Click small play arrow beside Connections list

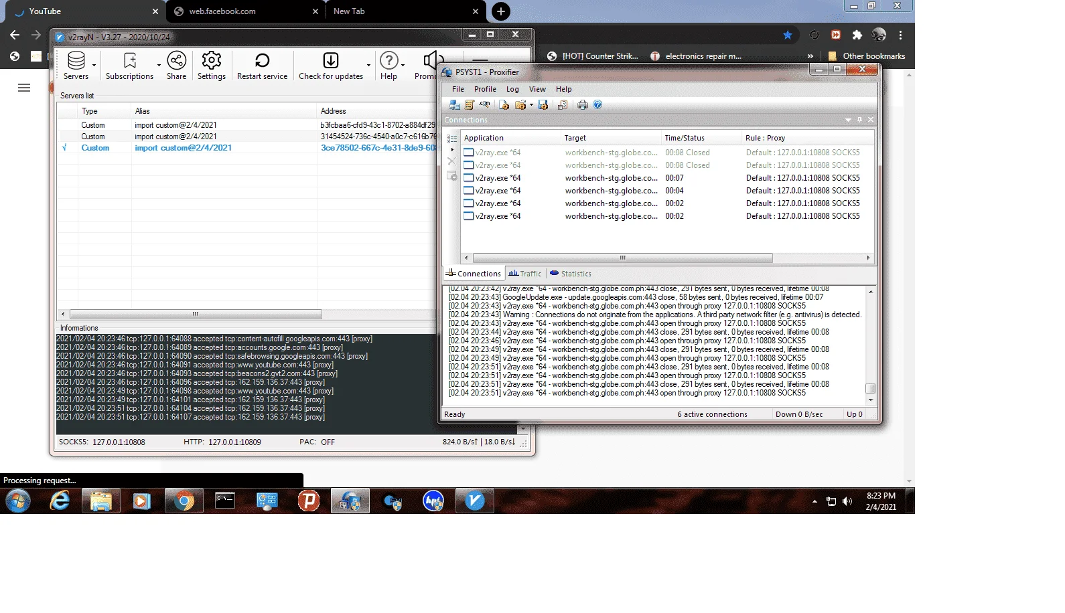click(452, 149)
